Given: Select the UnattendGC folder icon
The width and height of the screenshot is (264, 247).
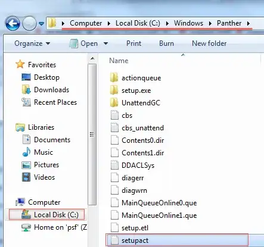Looking at the screenshot, I should coord(114,103).
